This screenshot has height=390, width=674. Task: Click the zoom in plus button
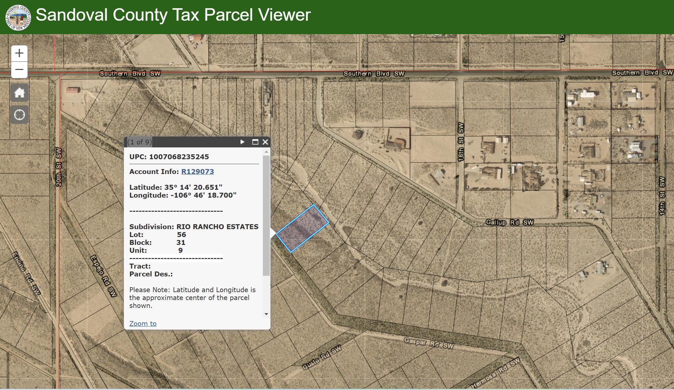[x=19, y=53]
